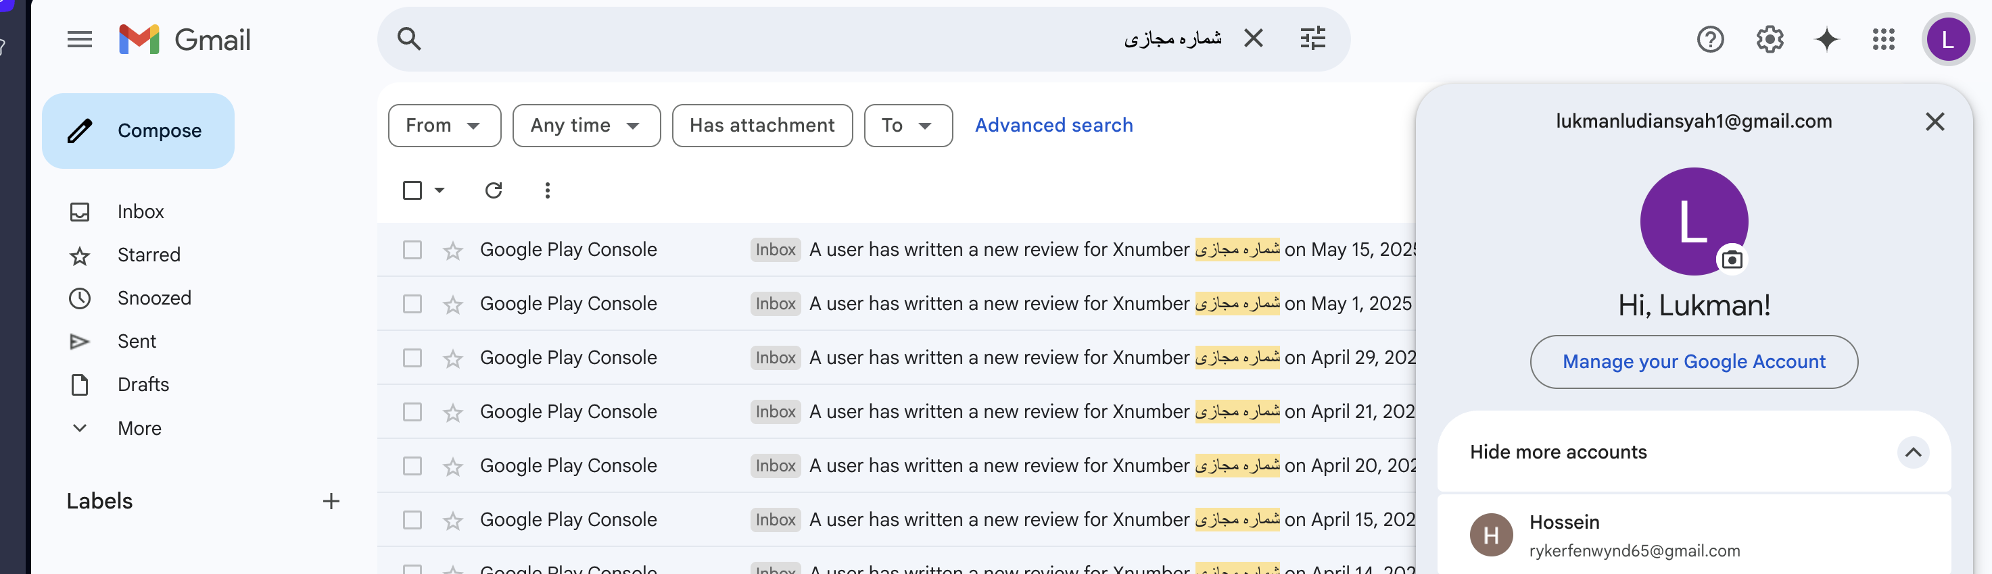The width and height of the screenshot is (1992, 574).
Task: Star the May 1 review email
Action: (453, 305)
